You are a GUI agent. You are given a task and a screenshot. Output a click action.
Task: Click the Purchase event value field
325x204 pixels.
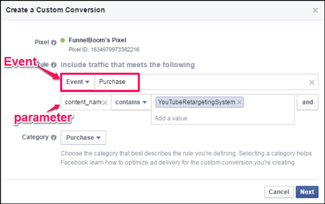tap(116, 82)
